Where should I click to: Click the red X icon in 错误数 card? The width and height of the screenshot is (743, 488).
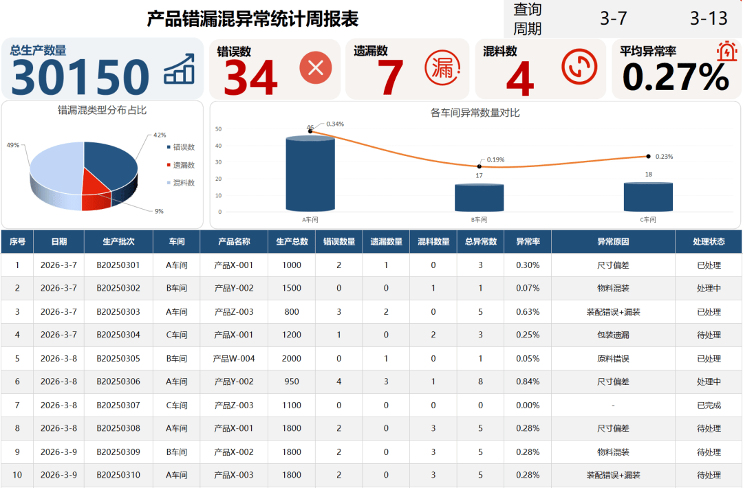click(x=316, y=67)
